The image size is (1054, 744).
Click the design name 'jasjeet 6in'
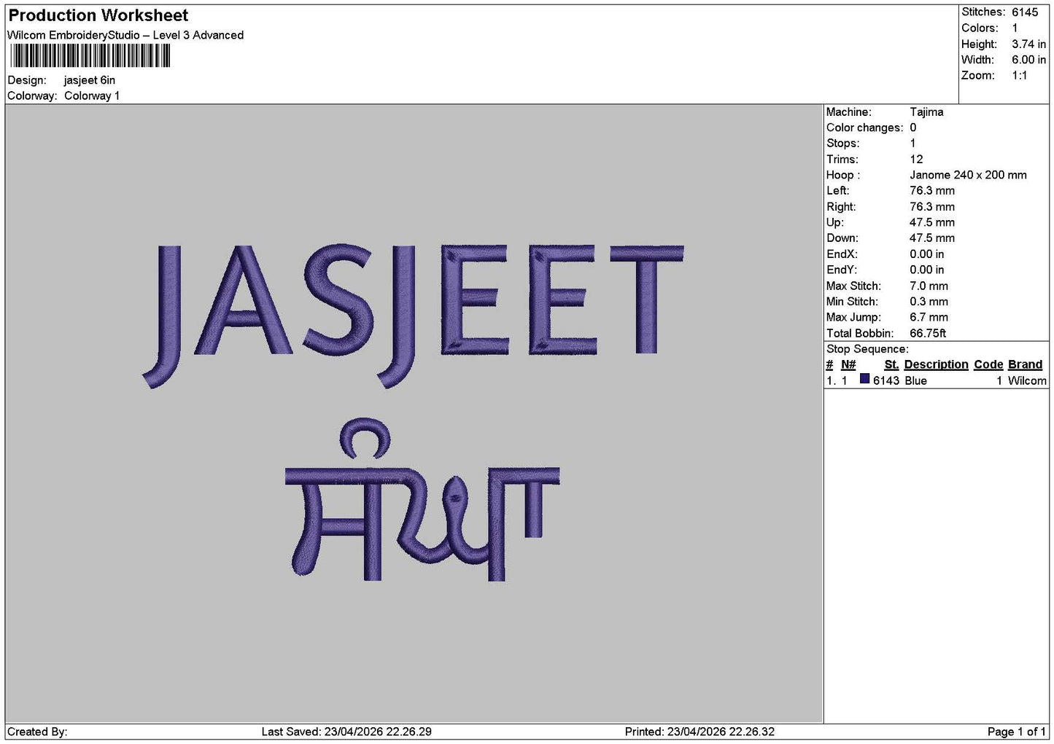[90, 80]
